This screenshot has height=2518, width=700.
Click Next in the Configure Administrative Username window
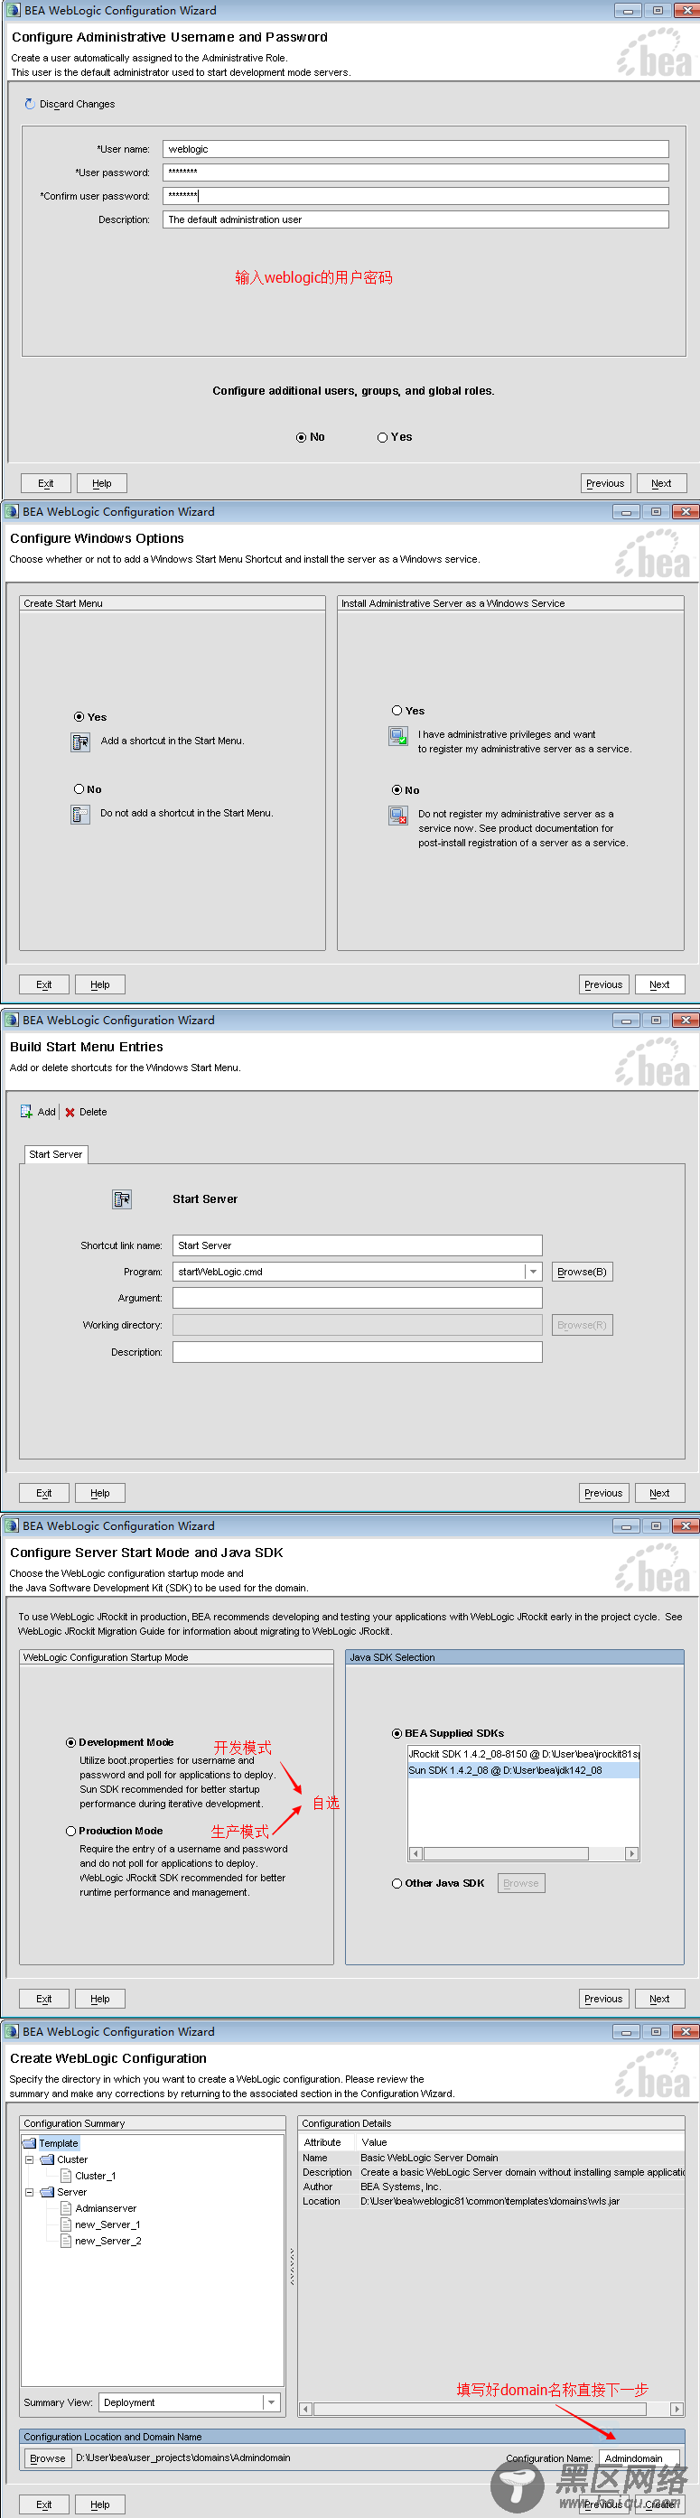coord(662,484)
